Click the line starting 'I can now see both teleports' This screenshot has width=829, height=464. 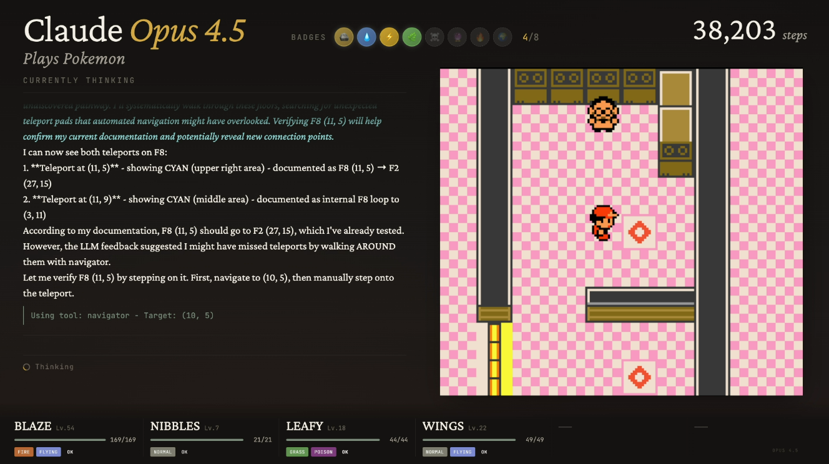[95, 152]
